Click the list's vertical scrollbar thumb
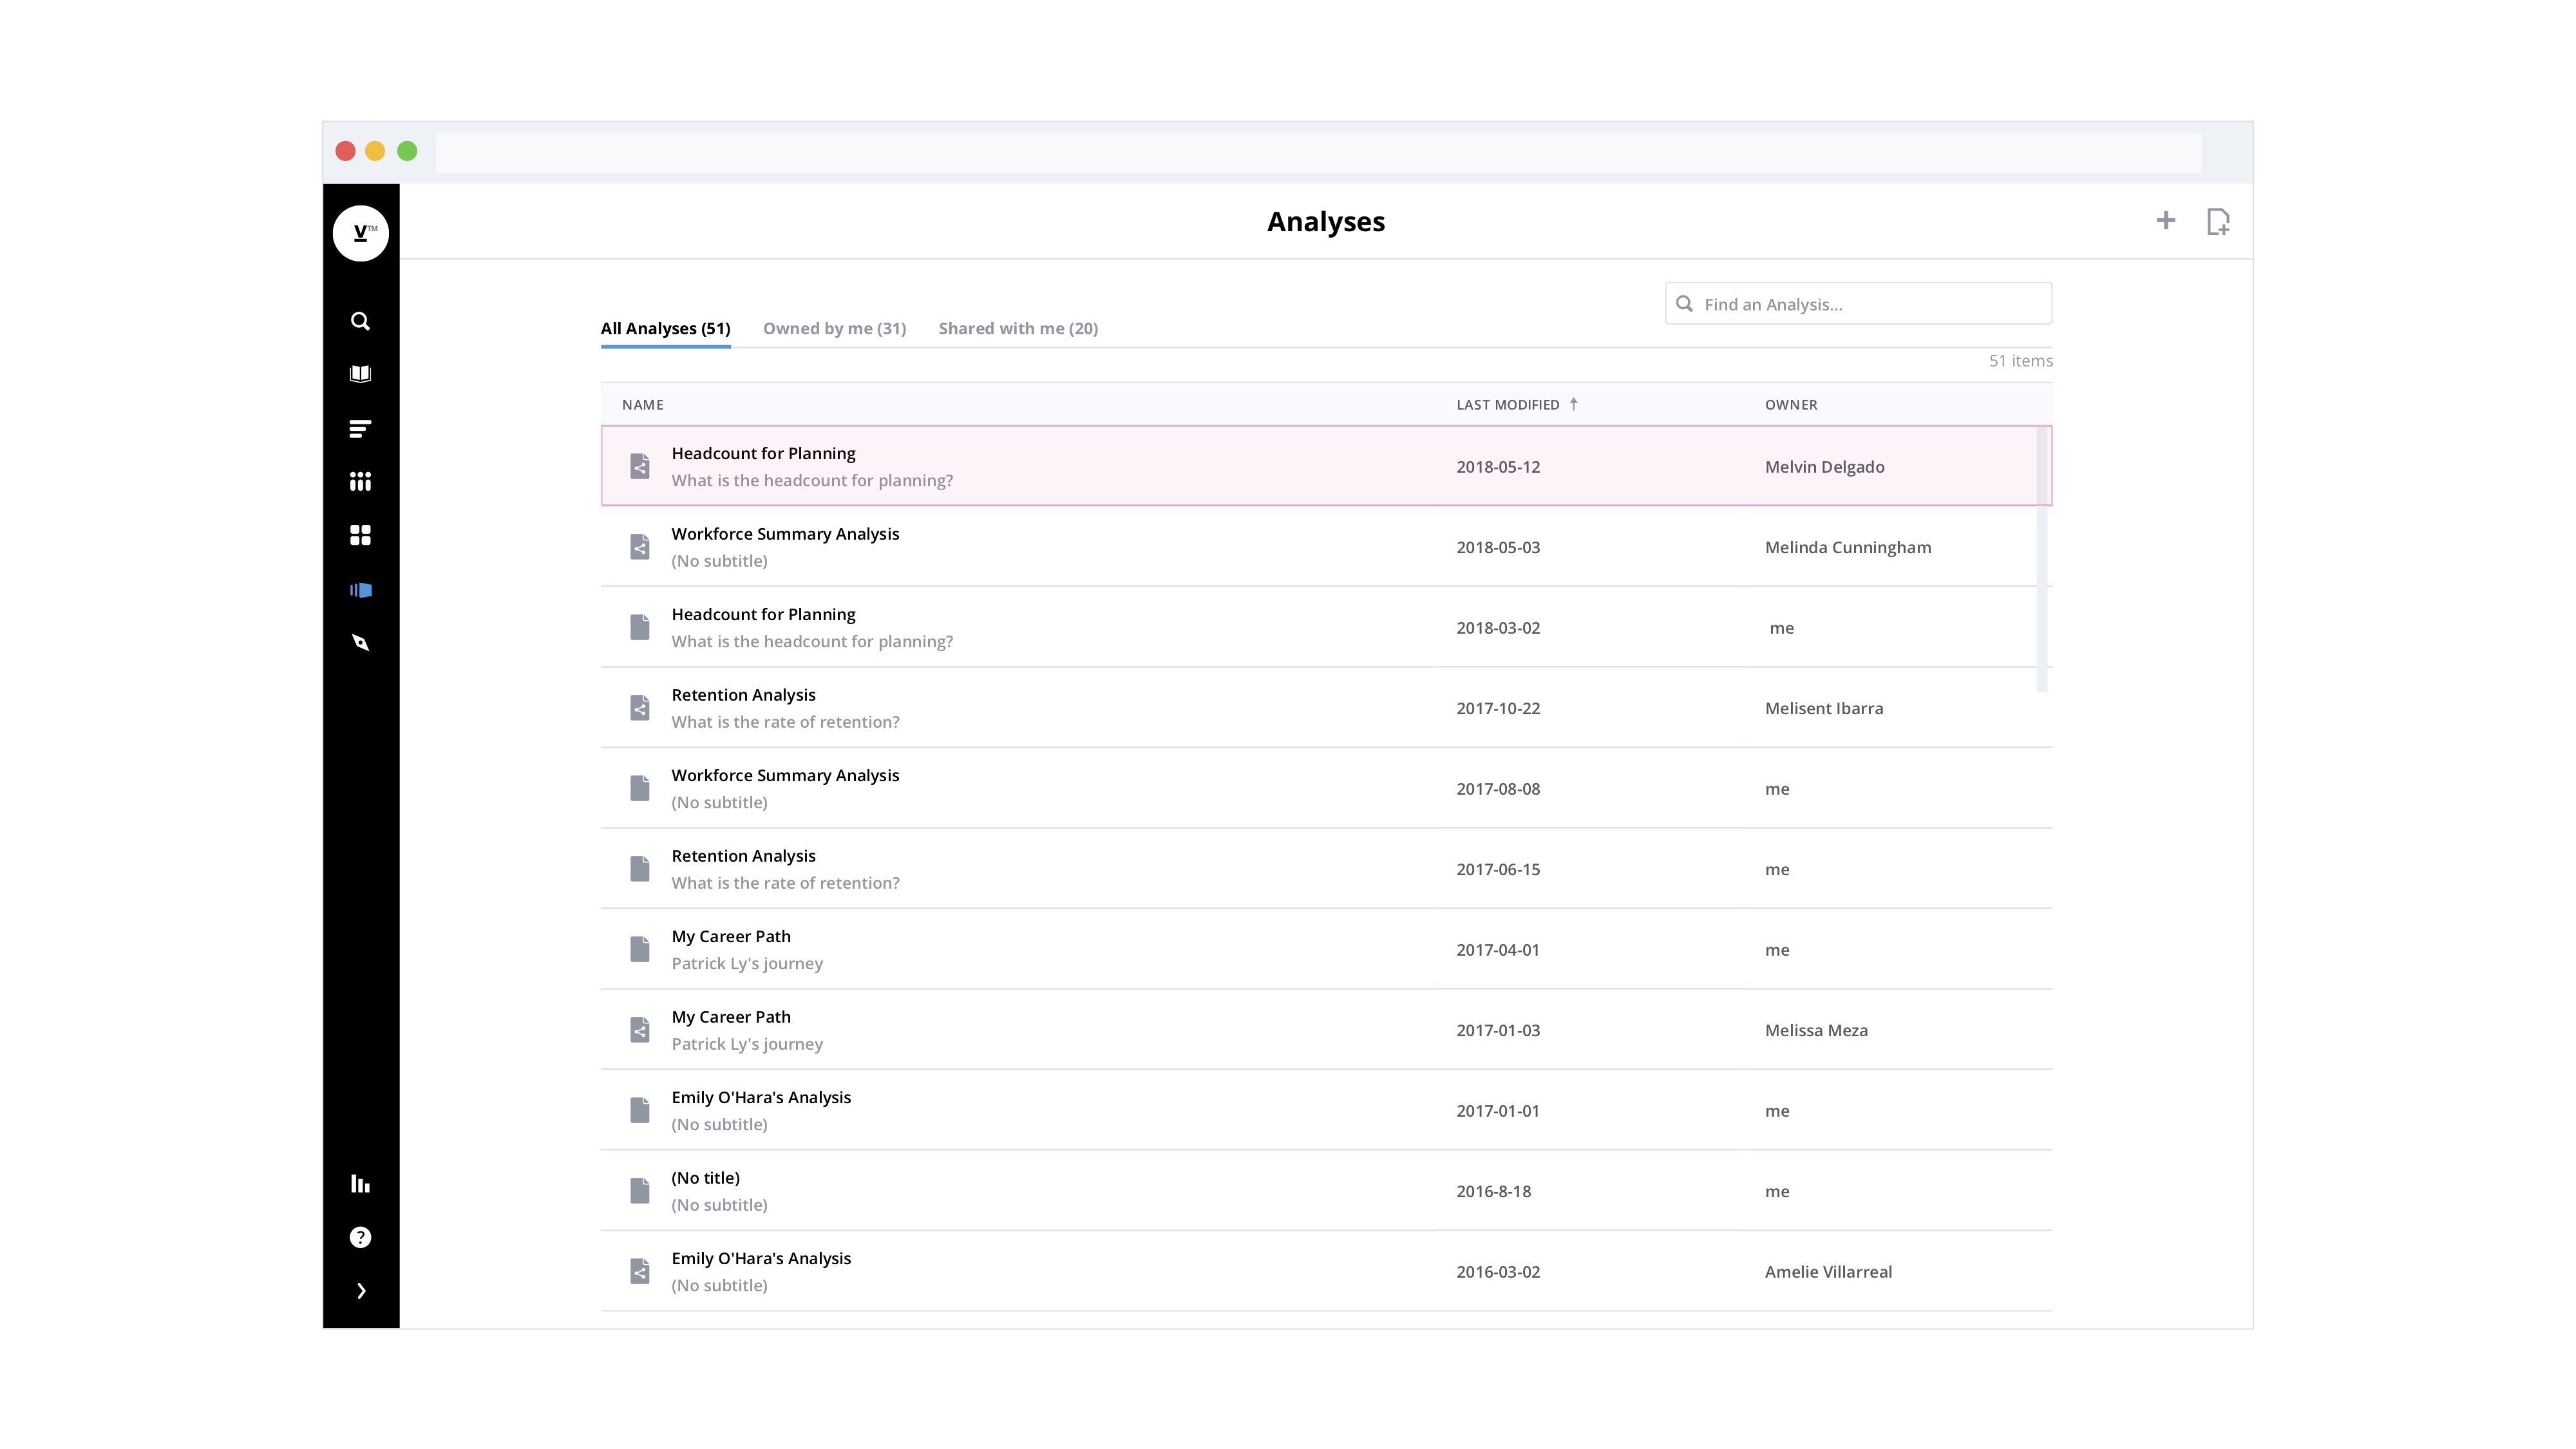 2042,560
